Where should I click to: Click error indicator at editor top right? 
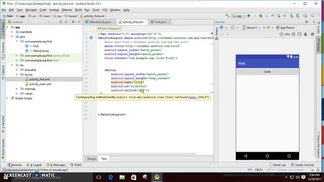(212, 33)
